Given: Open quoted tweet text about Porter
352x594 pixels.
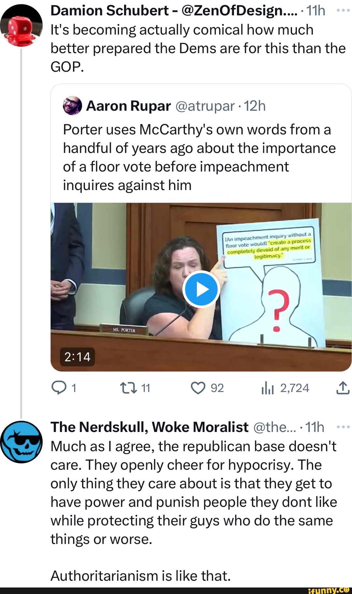Looking at the screenshot, I should coord(199,157).
